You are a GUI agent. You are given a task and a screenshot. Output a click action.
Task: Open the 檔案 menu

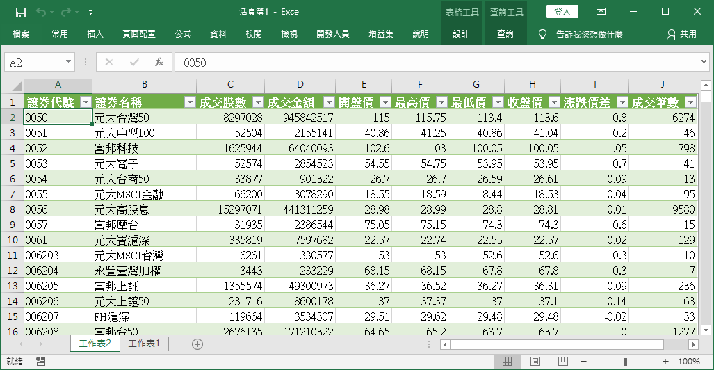pyautogui.click(x=21, y=34)
